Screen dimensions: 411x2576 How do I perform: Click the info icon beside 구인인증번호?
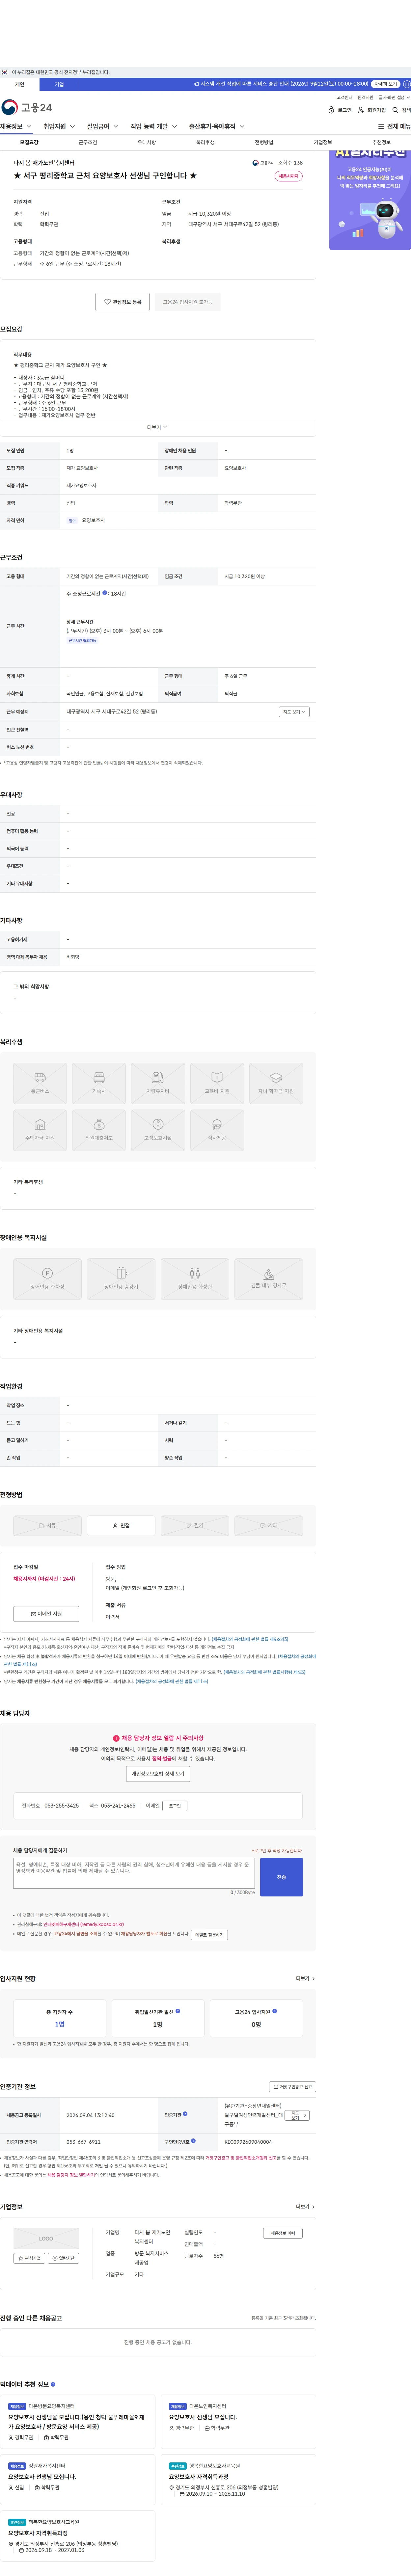pos(193,2141)
